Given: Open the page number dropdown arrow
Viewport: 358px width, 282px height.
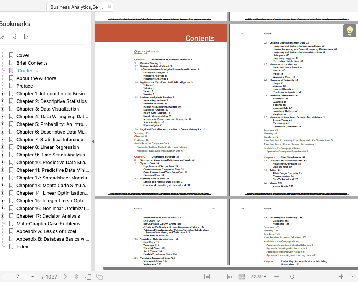Looking at the screenshot, I should click(x=33, y=277).
